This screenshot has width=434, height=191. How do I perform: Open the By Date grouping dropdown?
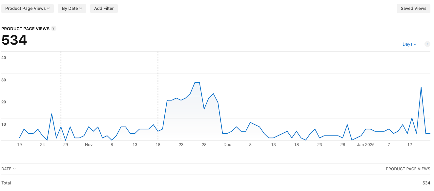(72, 8)
